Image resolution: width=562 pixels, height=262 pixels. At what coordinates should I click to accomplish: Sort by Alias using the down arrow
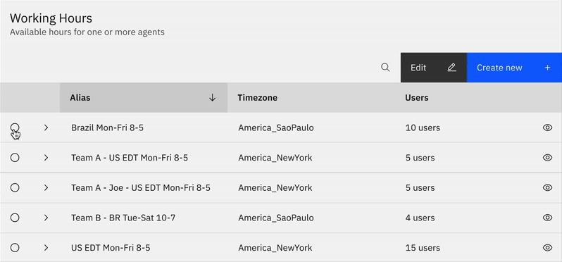coord(212,97)
